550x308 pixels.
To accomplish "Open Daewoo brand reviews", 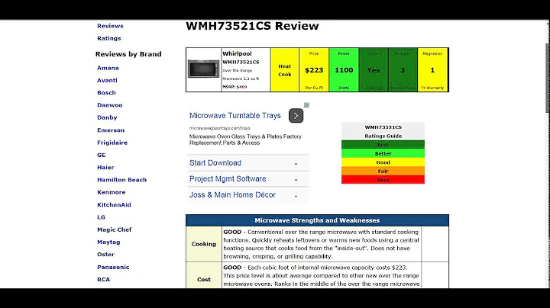I will tap(110, 105).
